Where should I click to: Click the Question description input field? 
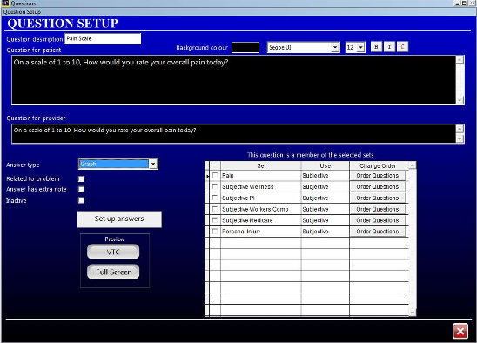click(103, 38)
